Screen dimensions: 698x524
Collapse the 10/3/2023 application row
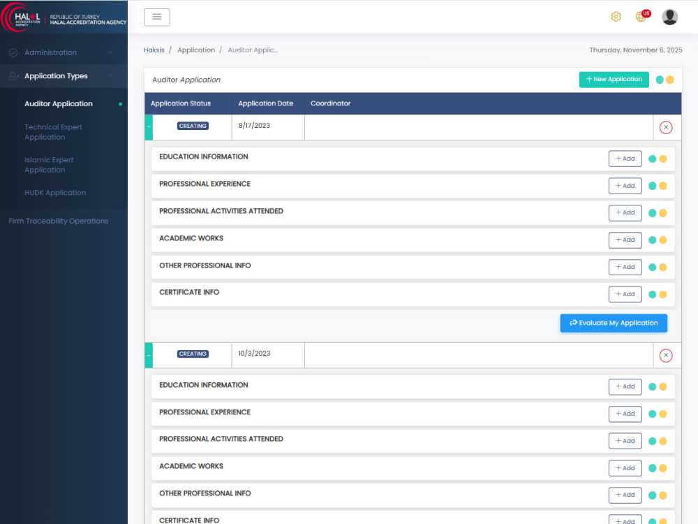[149, 355]
